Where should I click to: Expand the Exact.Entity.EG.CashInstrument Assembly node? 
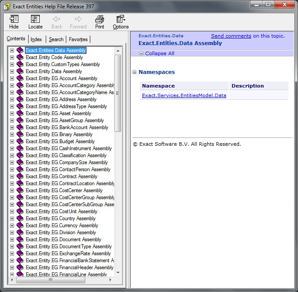pos(12,148)
